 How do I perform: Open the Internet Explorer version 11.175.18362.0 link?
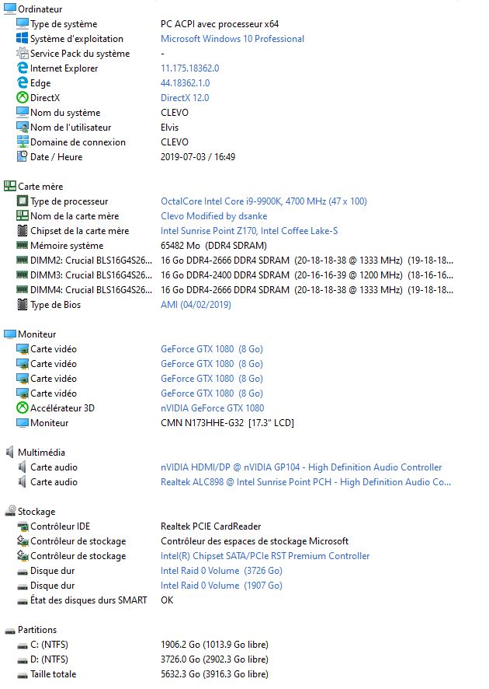pyautogui.click(x=190, y=68)
